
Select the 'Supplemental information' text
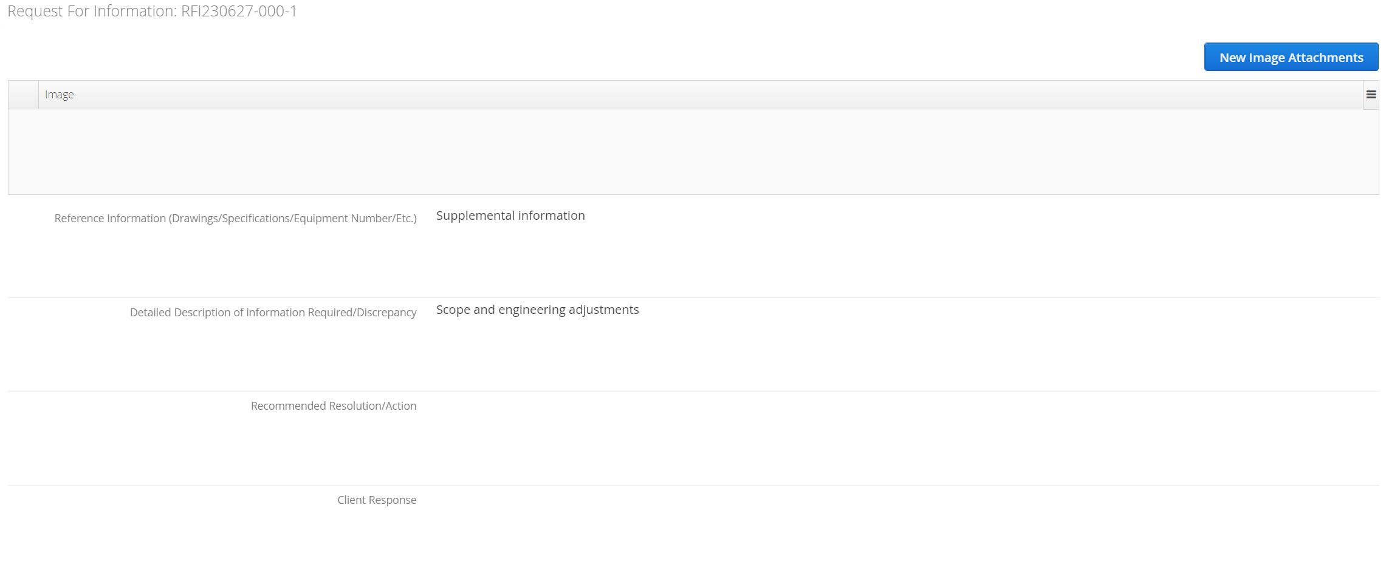[510, 216]
